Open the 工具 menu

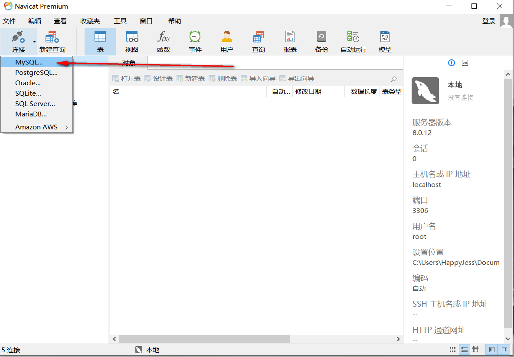click(x=120, y=21)
